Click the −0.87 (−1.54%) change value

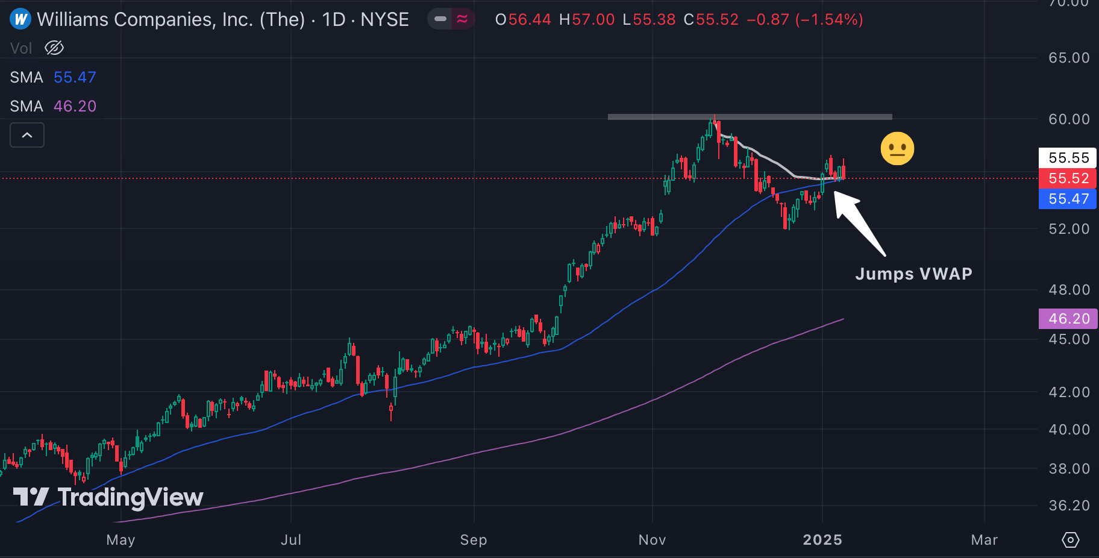[x=805, y=19]
